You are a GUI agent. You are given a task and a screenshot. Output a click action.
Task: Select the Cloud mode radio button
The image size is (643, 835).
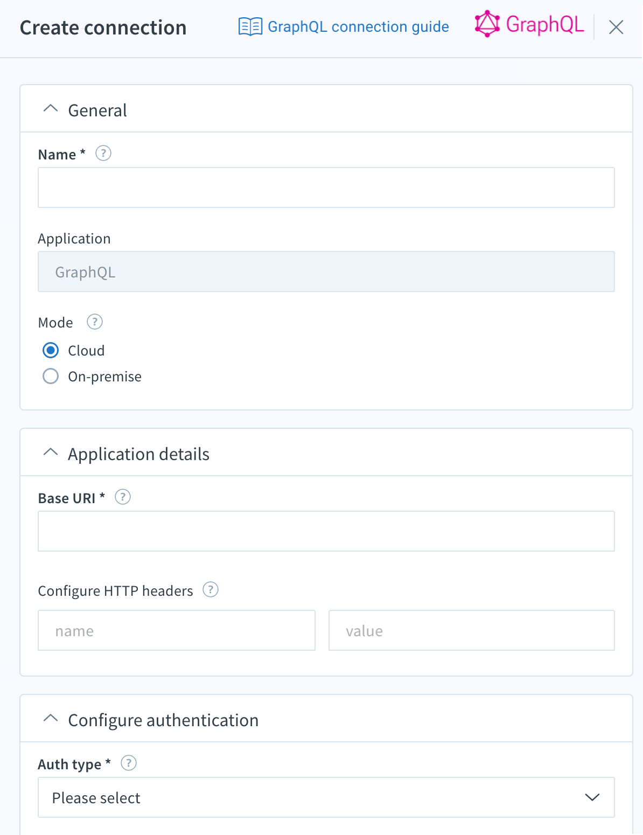(51, 350)
